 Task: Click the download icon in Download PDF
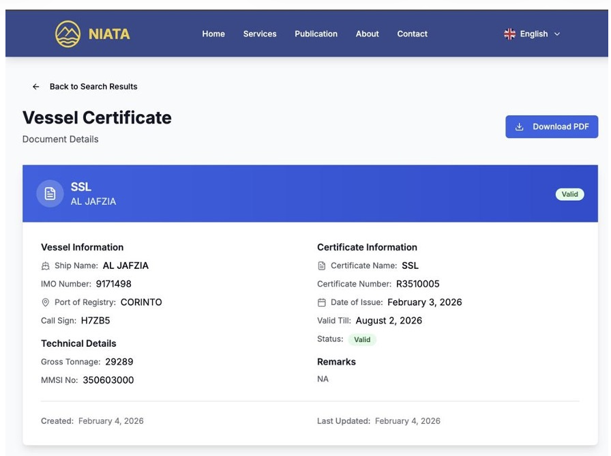[519, 127]
